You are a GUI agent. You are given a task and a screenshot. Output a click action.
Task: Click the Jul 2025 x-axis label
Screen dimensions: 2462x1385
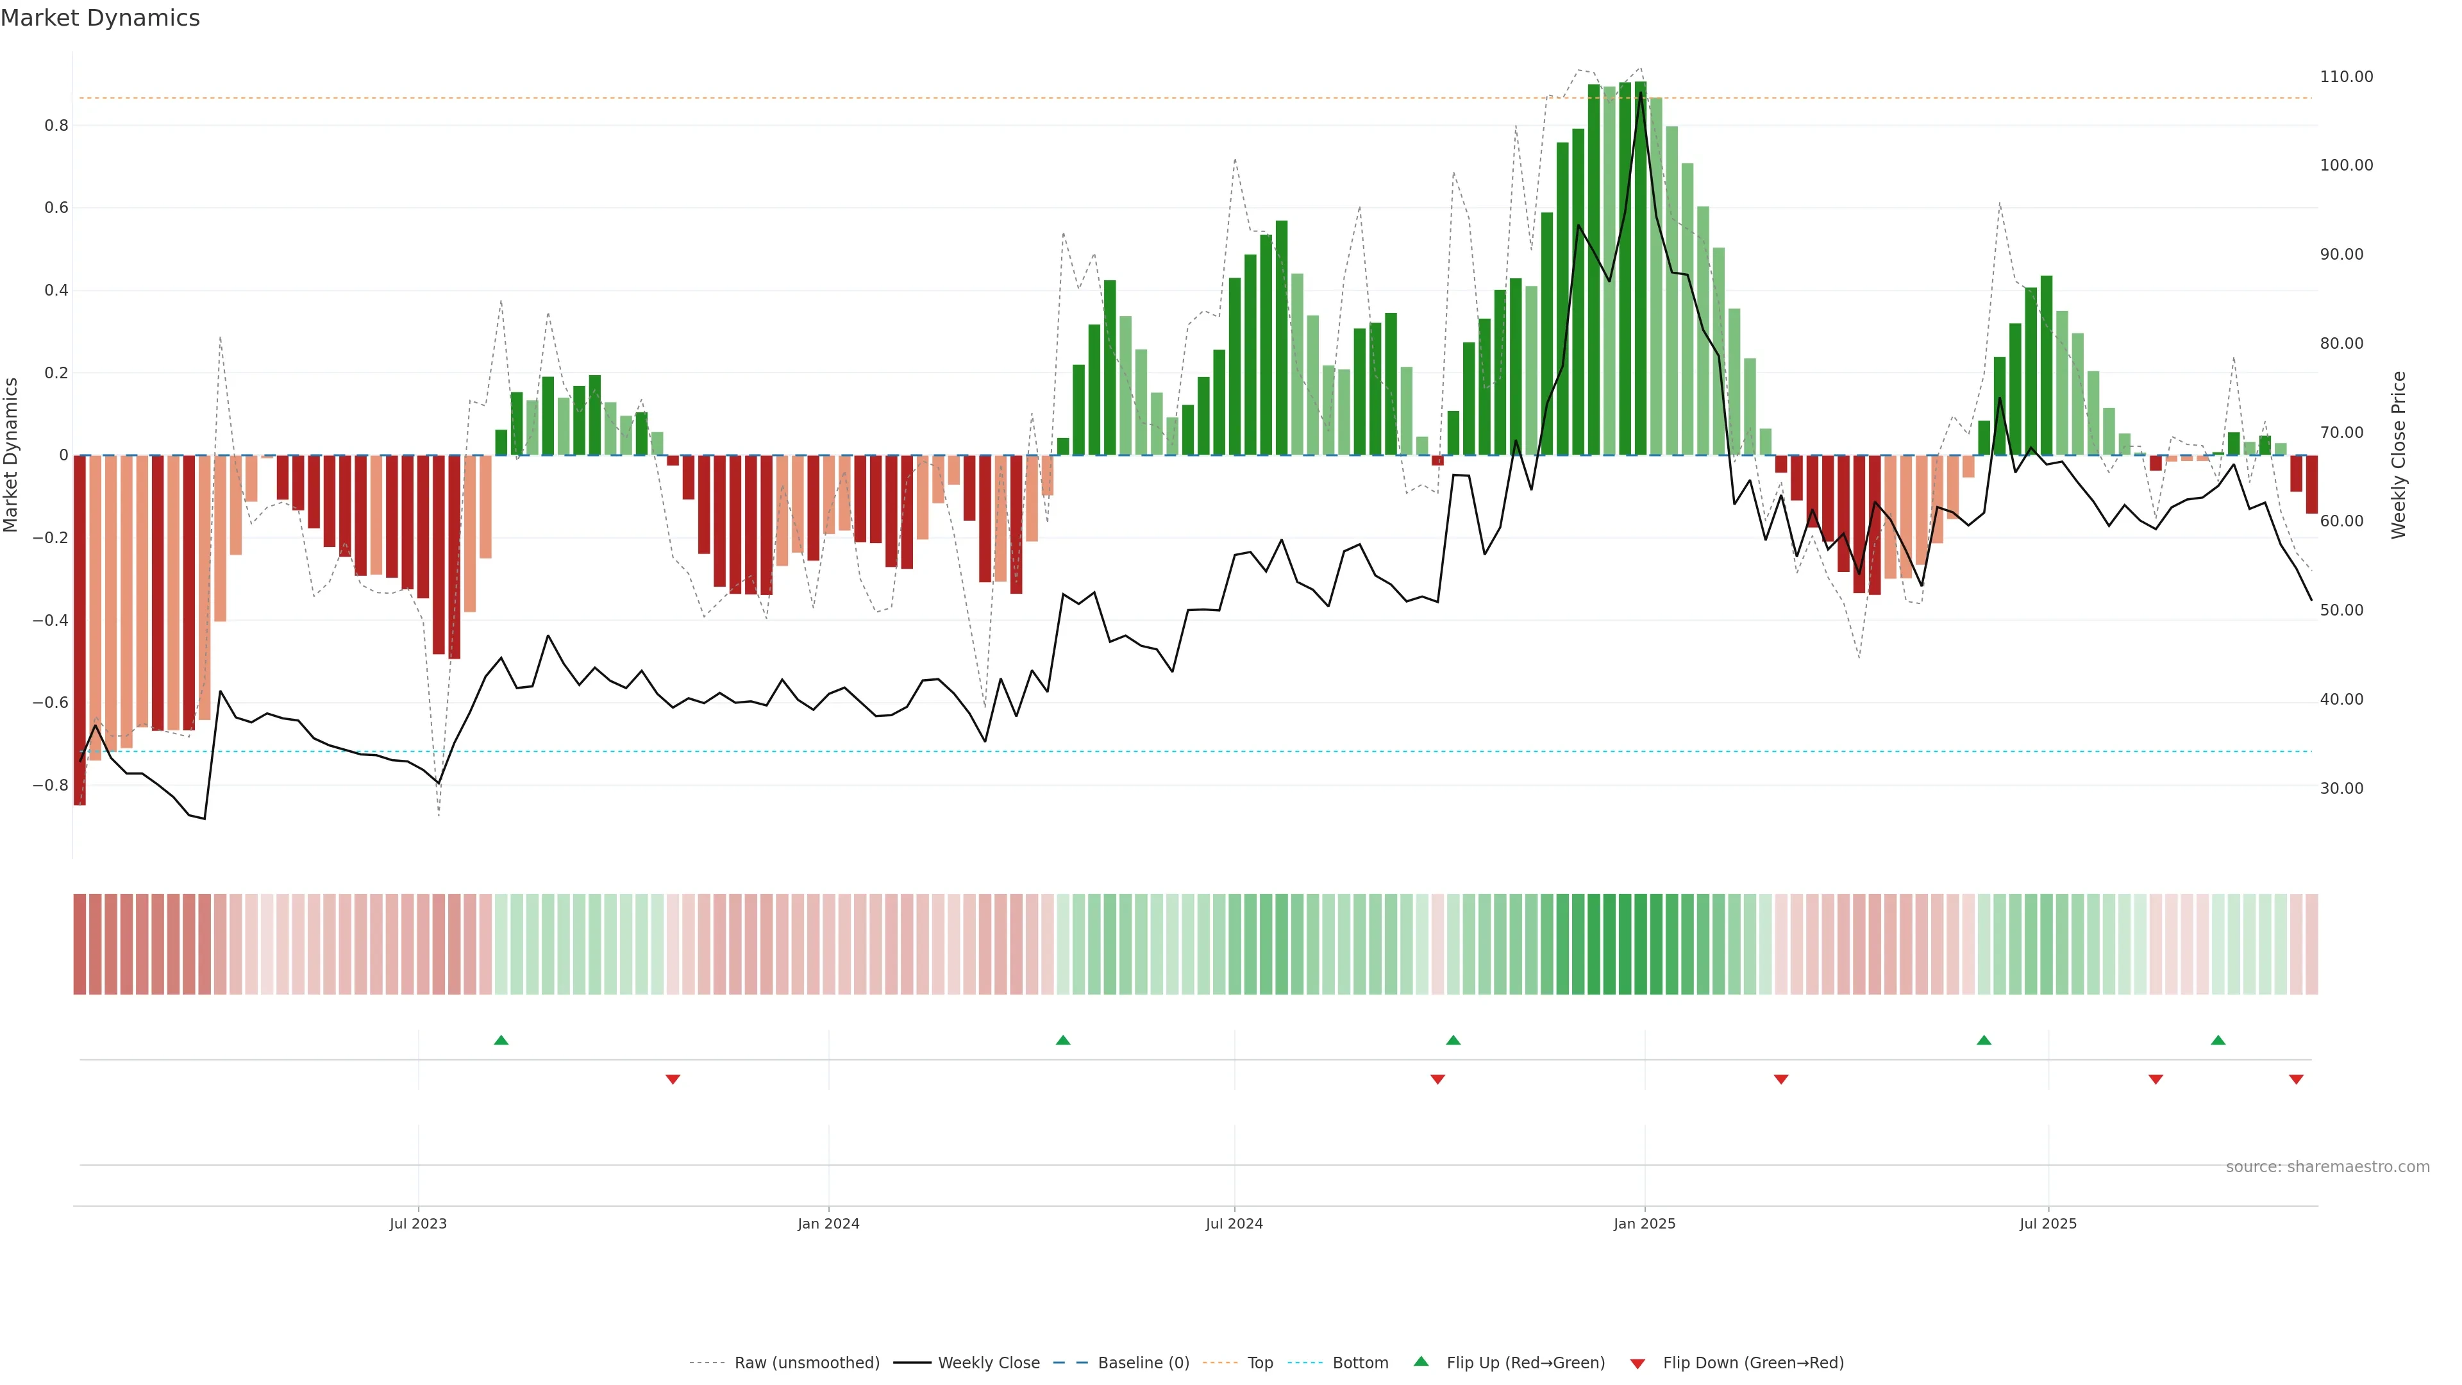(x=2048, y=1223)
